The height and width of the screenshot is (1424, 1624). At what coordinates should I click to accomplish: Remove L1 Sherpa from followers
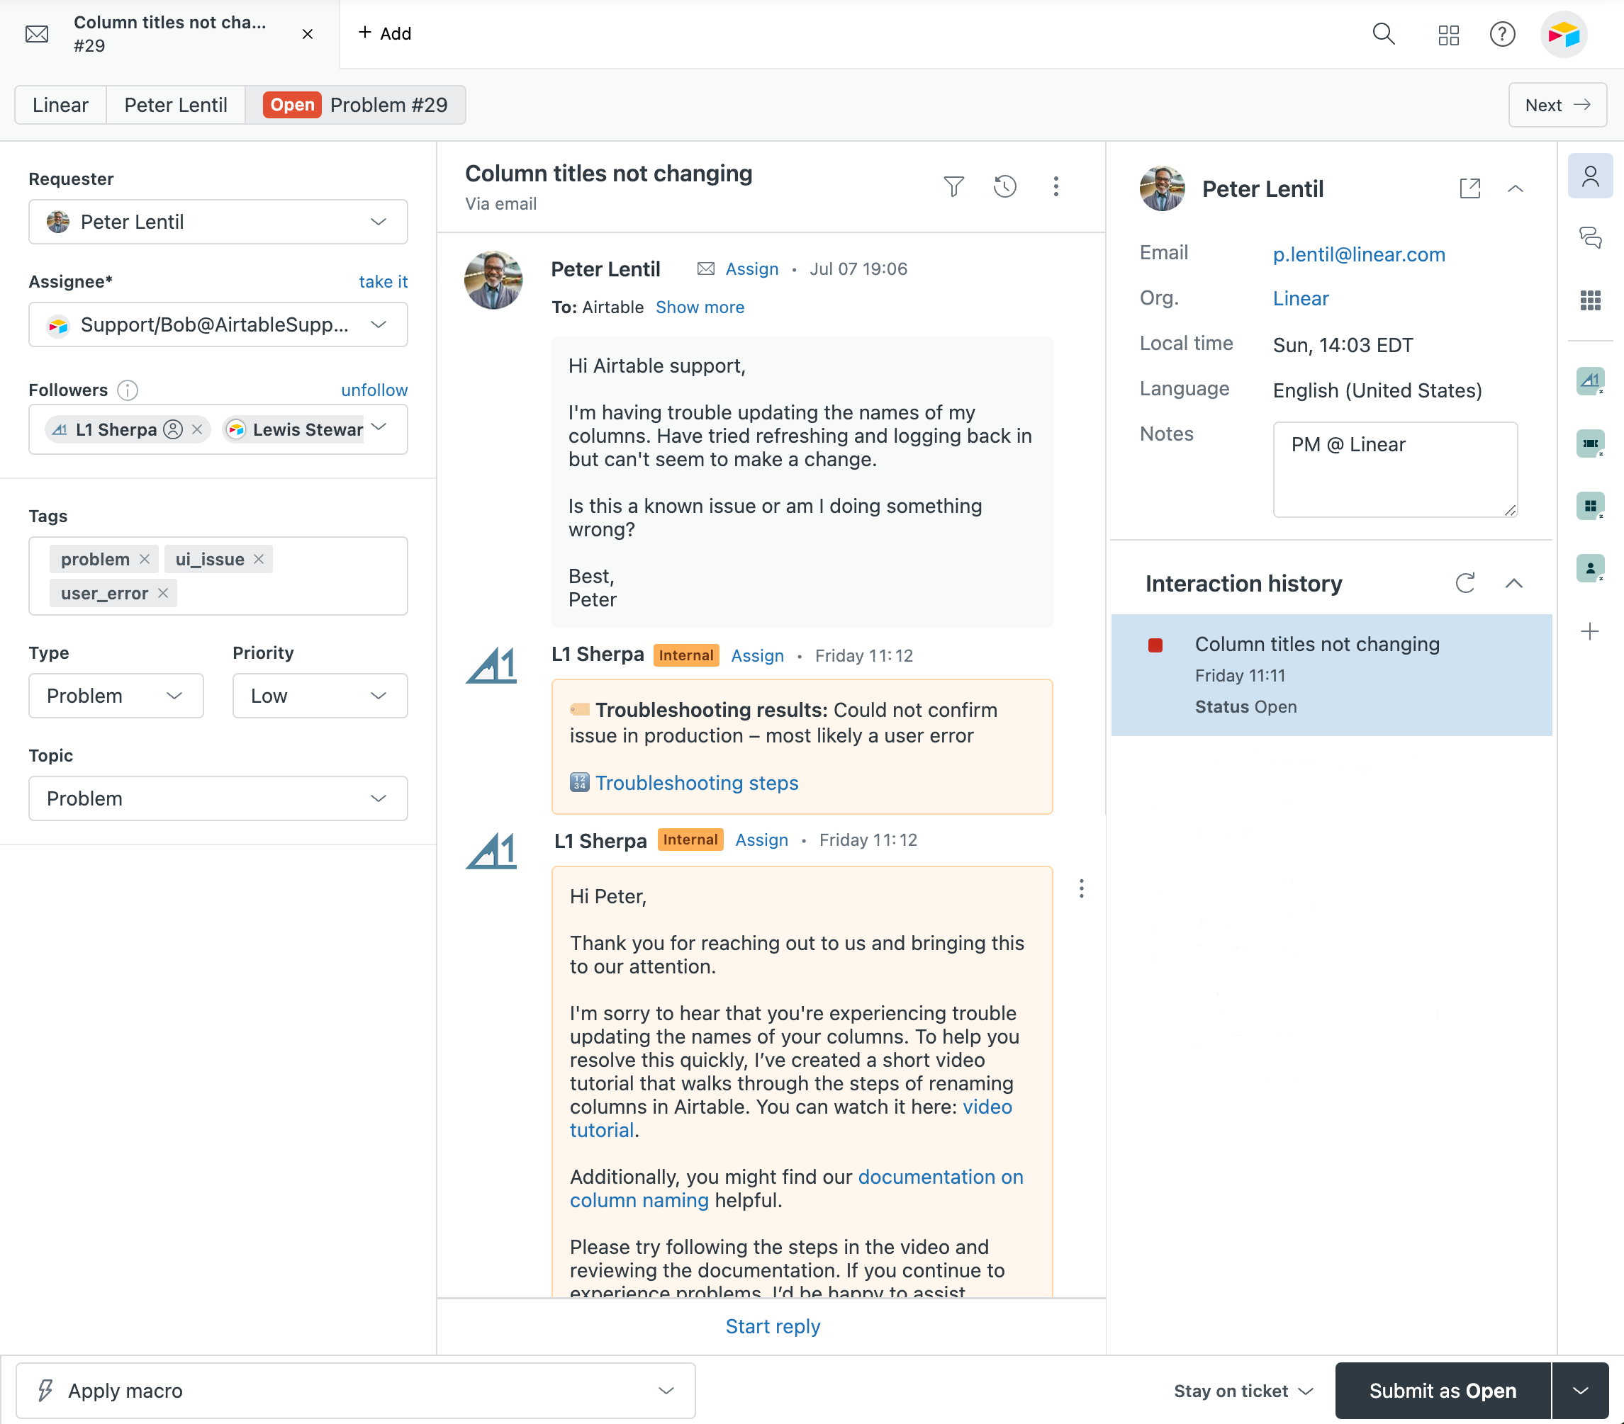point(197,429)
